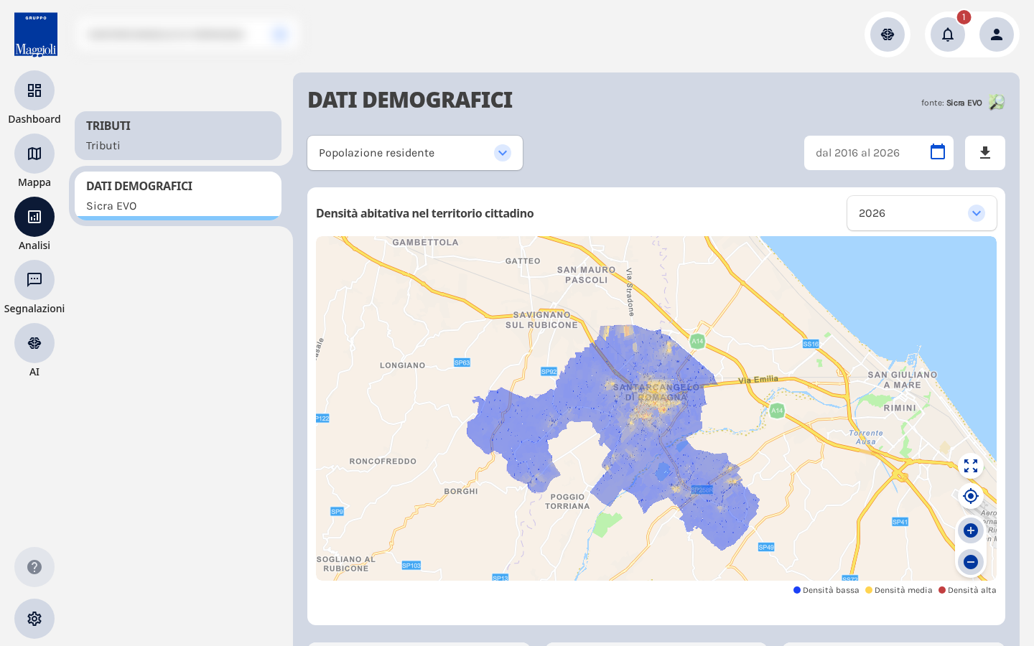Open the 2026 year dropdown
This screenshot has height=646, width=1034.
[922, 213]
